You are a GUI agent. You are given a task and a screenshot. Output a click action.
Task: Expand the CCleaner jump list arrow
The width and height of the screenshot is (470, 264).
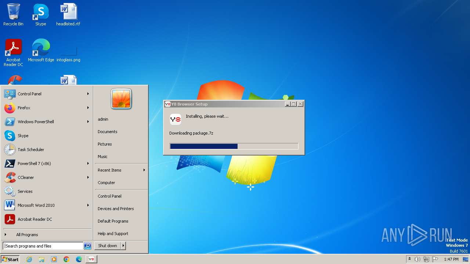(x=88, y=177)
